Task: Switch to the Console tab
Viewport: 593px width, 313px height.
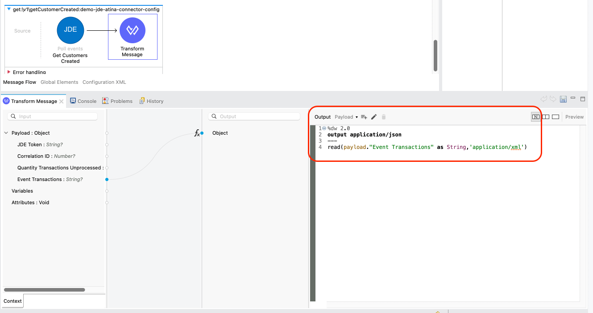Action: pos(83,101)
